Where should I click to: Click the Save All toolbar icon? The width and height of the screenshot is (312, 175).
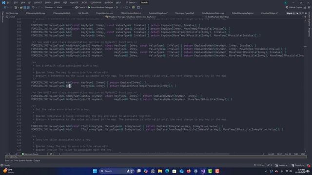(28, 8)
